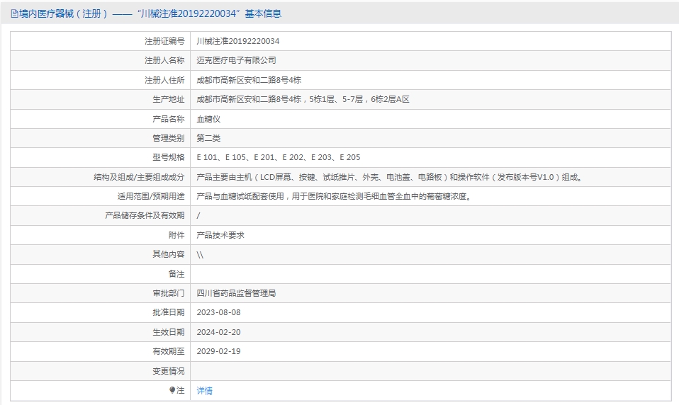Click the management category 第二类
Screen dimensions: 679x405
208,139
